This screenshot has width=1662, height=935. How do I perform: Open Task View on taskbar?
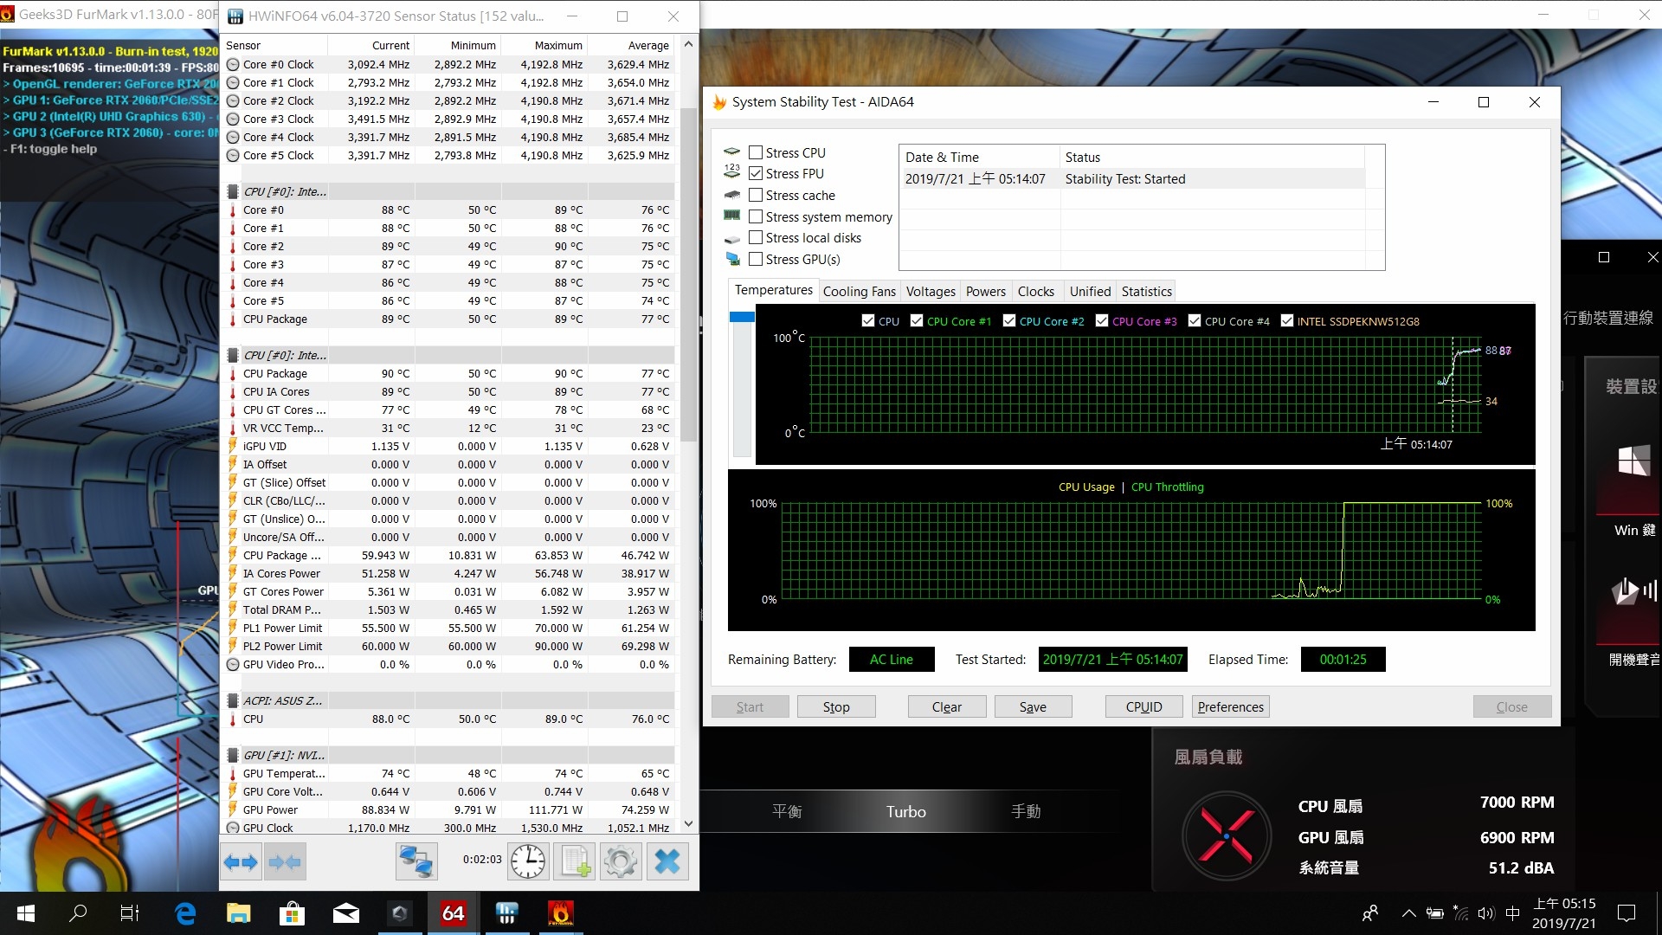(130, 913)
